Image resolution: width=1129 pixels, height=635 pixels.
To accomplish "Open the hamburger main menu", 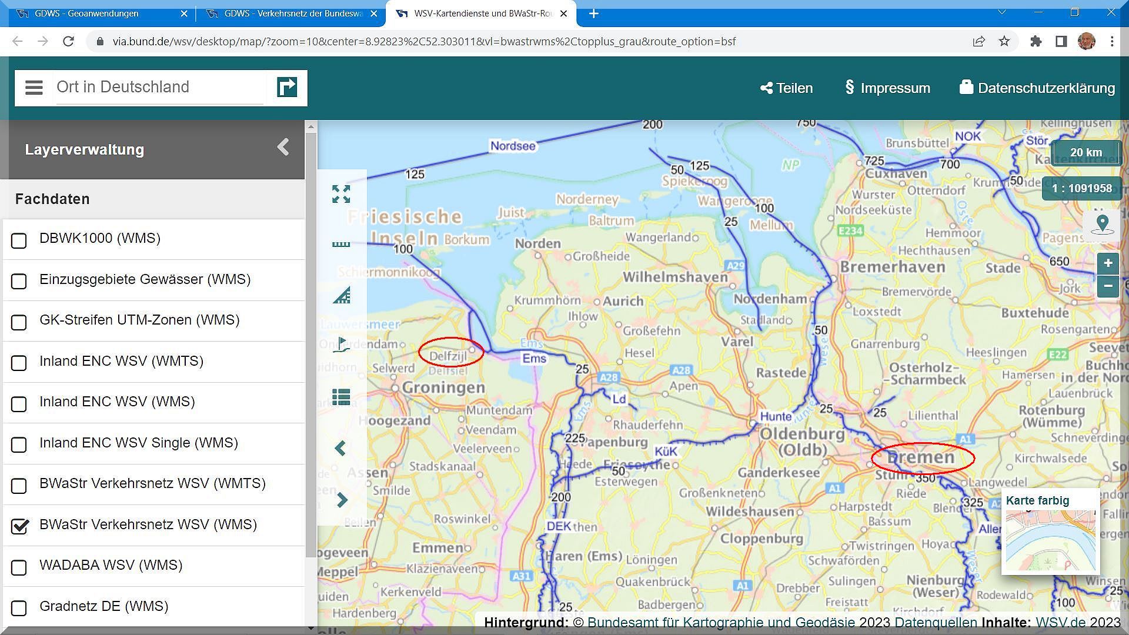I will 34,88.
